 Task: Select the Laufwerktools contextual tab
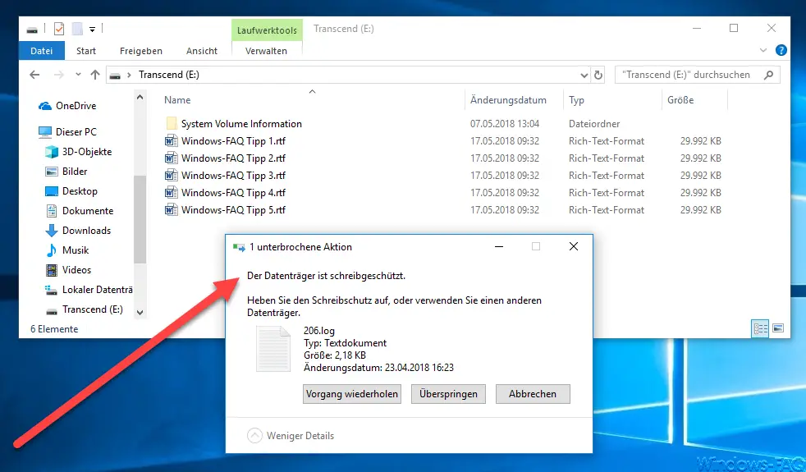pyautogui.click(x=267, y=30)
